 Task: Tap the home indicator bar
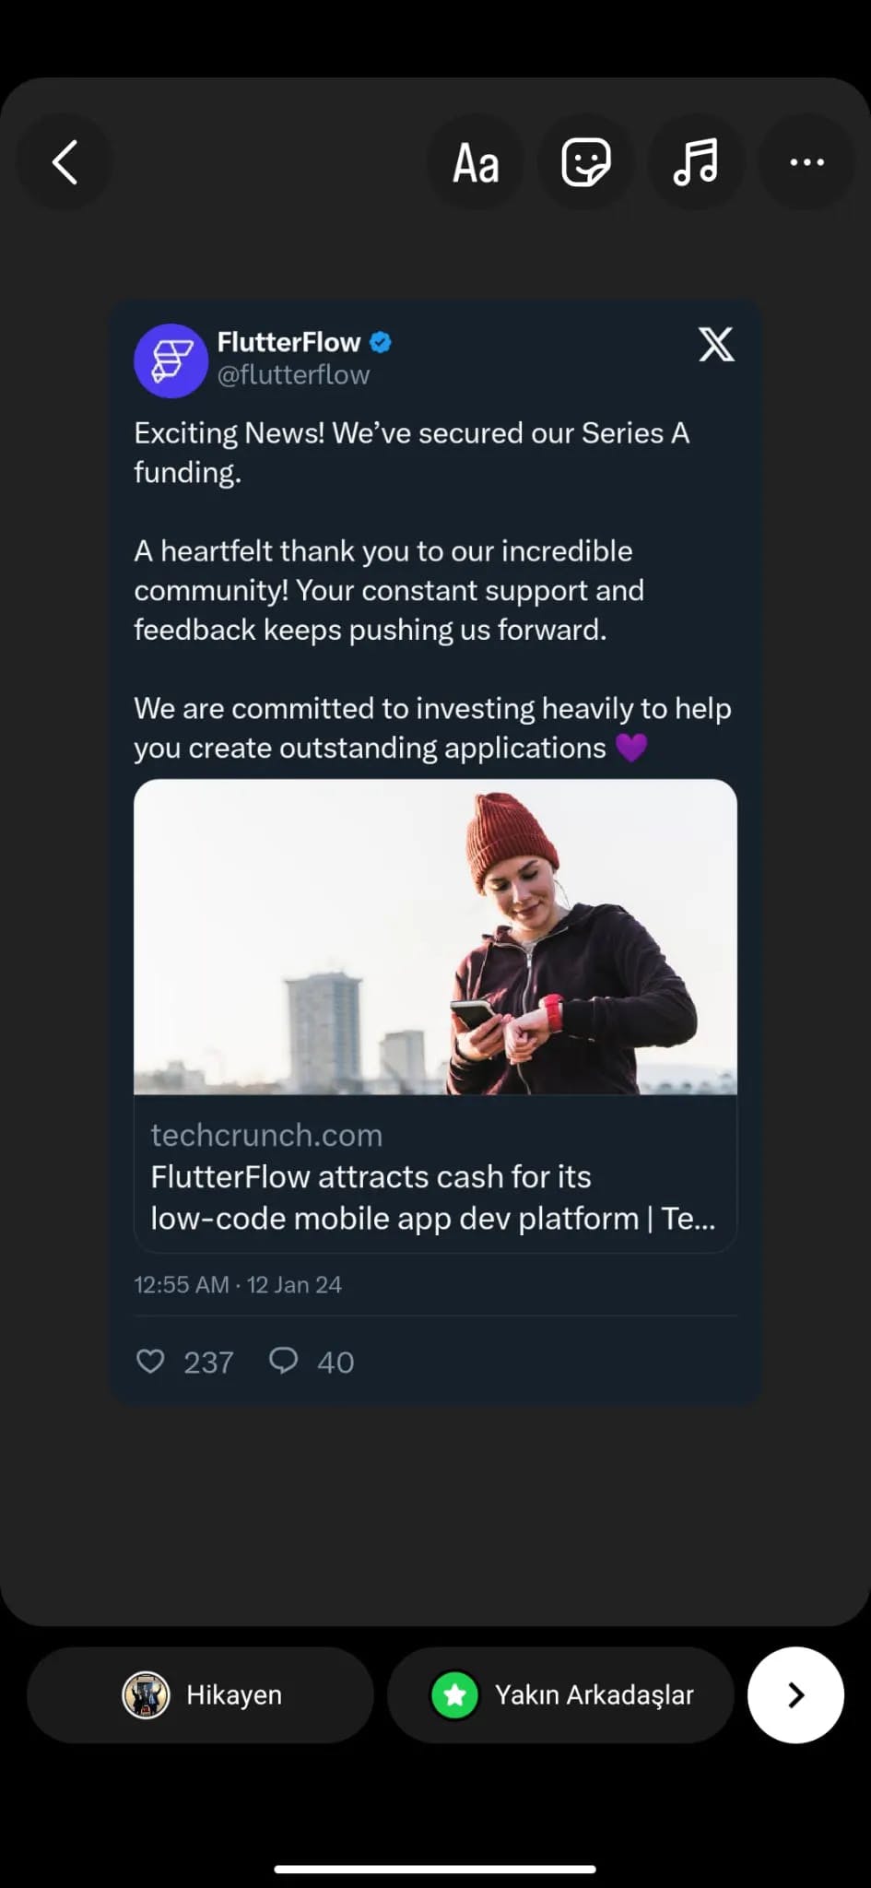click(x=435, y=1870)
